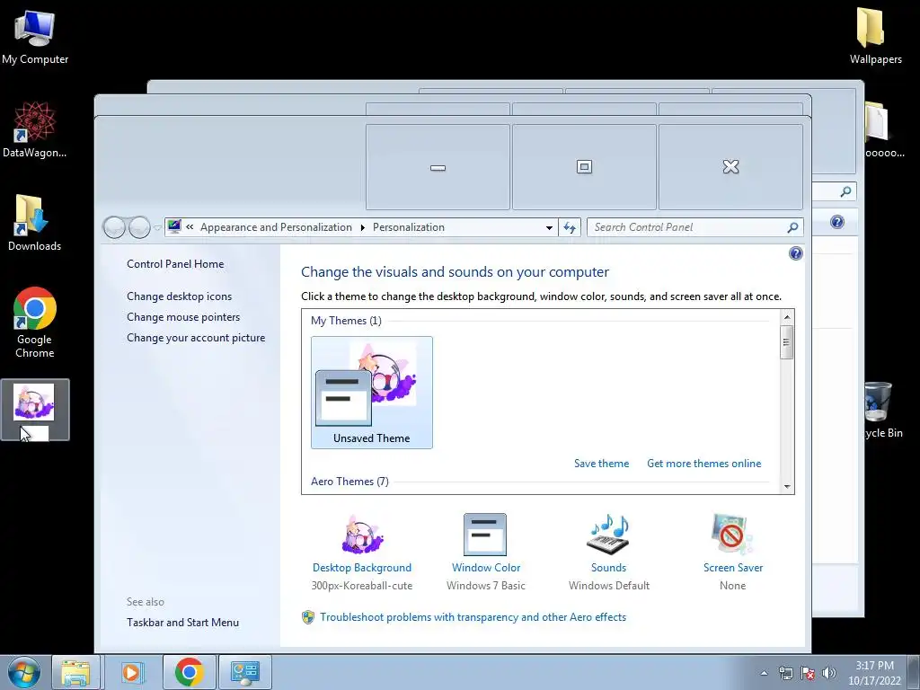Screen dimensions: 920x690
Task: Click the taskbar clock showing 3:17 PM
Action: click(873, 672)
